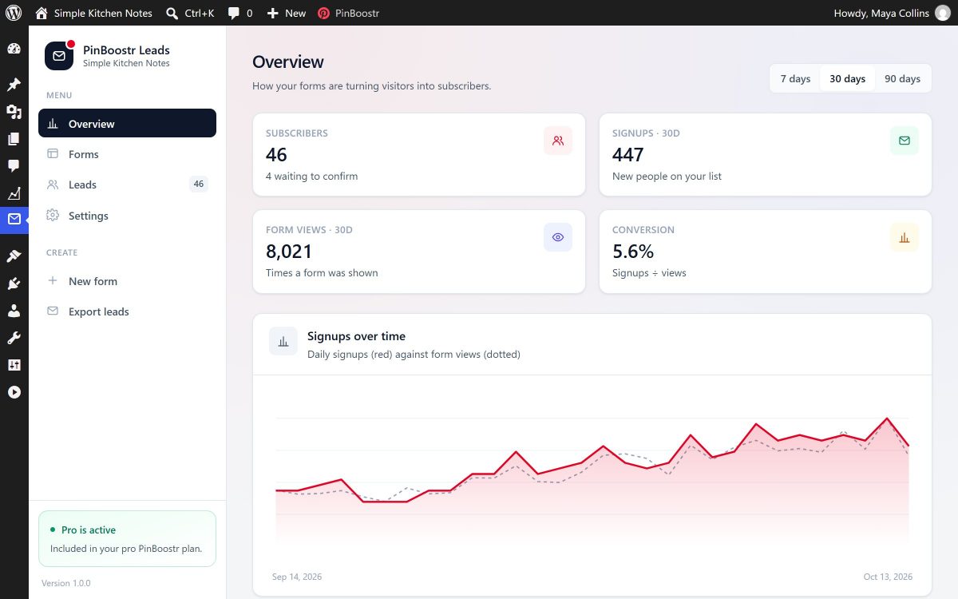Click the "Signups ÷ views" text
The image size is (958, 599).
pyautogui.click(x=649, y=273)
